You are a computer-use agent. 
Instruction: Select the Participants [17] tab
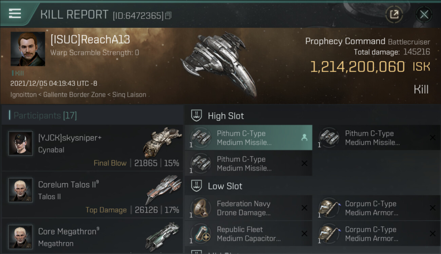(x=45, y=116)
